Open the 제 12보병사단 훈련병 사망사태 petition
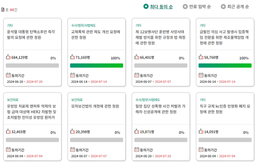The height and width of the screenshot is (164, 260). tap(160, 37)
